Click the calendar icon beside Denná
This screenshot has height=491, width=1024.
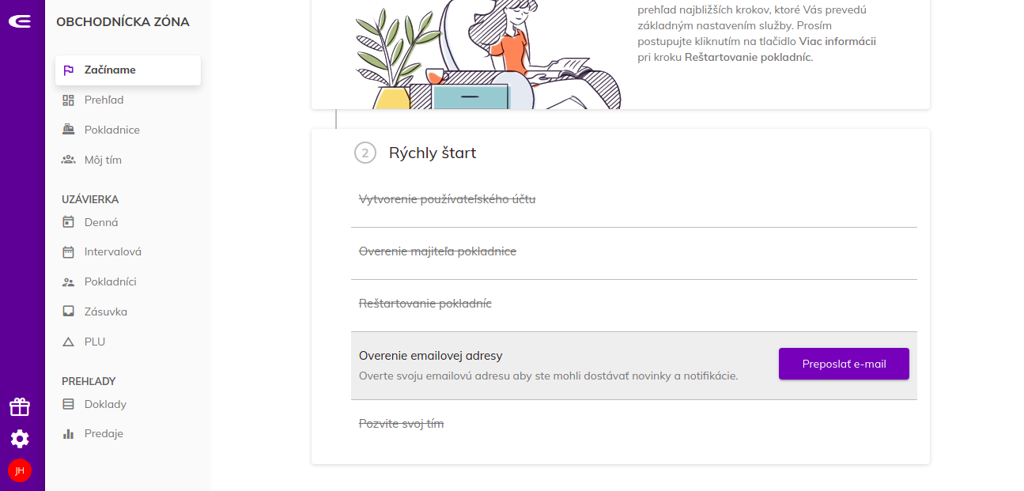69,222
